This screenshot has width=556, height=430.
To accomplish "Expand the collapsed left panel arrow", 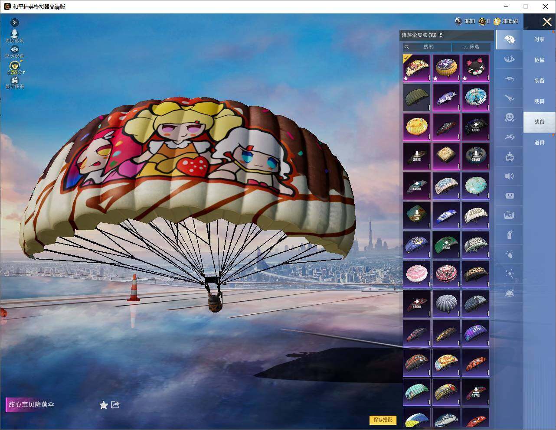I will (15, 22).
